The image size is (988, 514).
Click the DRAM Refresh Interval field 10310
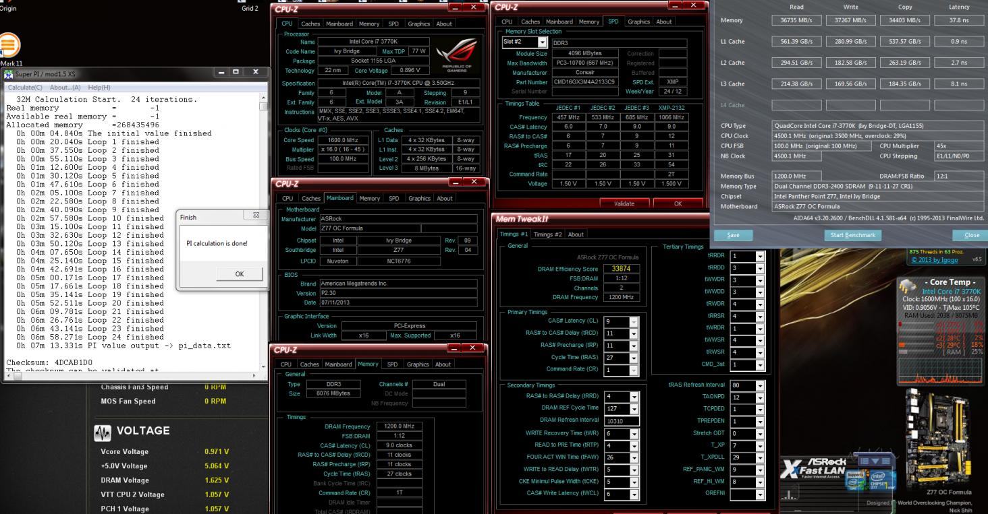pos(621,420)
